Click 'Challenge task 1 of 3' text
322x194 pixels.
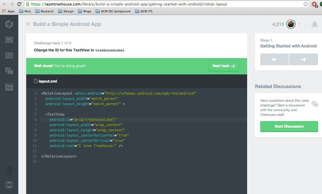click(53, 43)
